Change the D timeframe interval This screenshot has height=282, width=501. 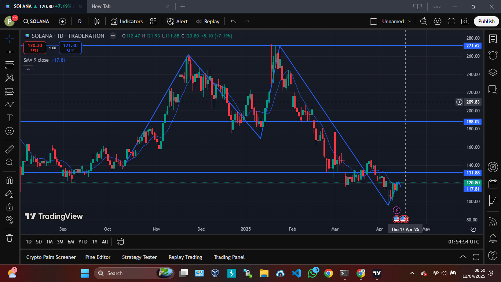[x=80, y=21]
